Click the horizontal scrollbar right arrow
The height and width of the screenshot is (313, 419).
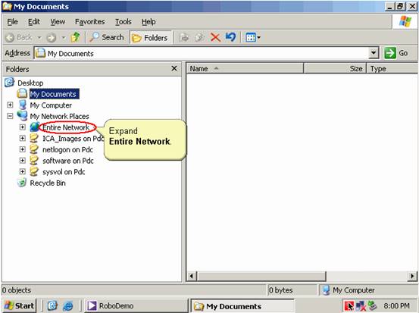(x=412, y=276)
